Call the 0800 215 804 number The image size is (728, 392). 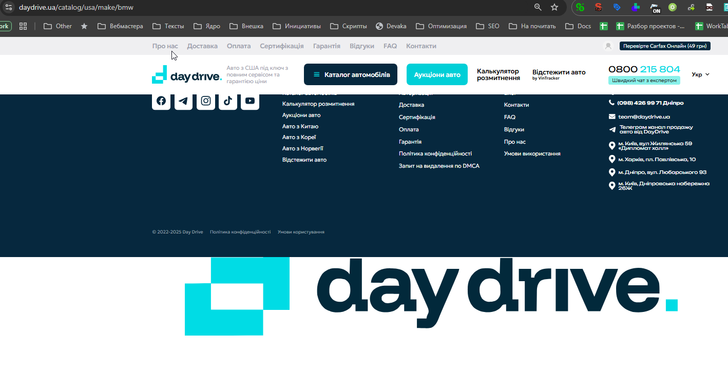click(644, 69)
